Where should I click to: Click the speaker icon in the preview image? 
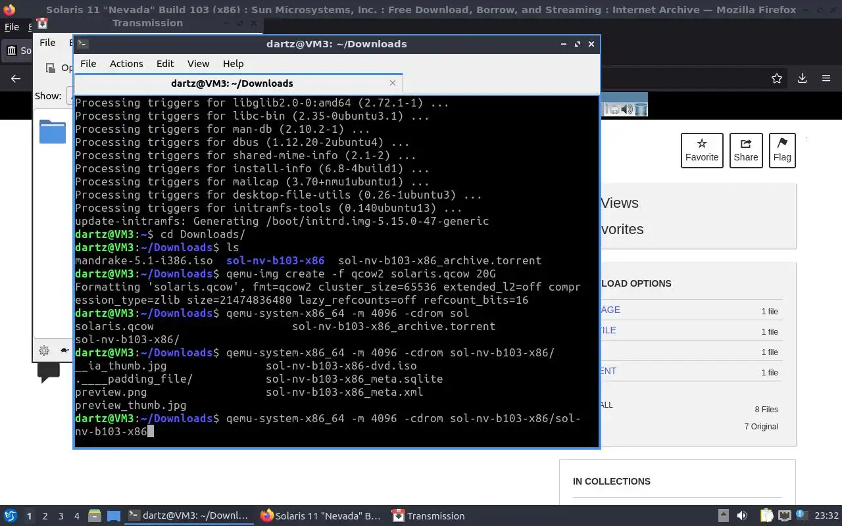click(627, 109)
